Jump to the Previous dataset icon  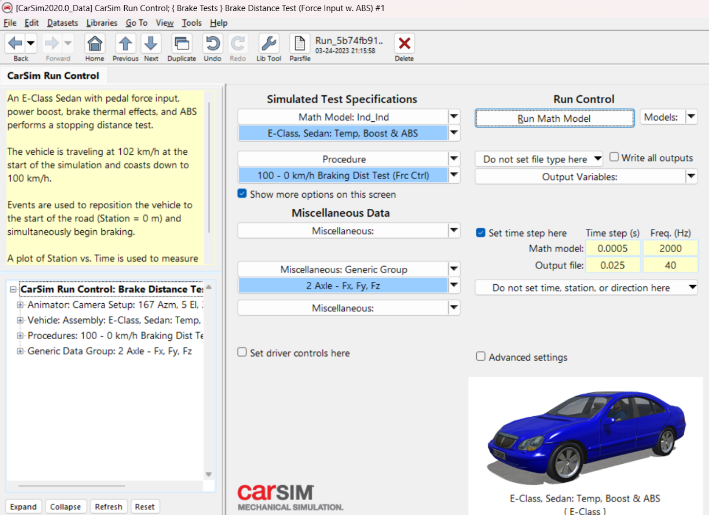[x=125, y=44]
